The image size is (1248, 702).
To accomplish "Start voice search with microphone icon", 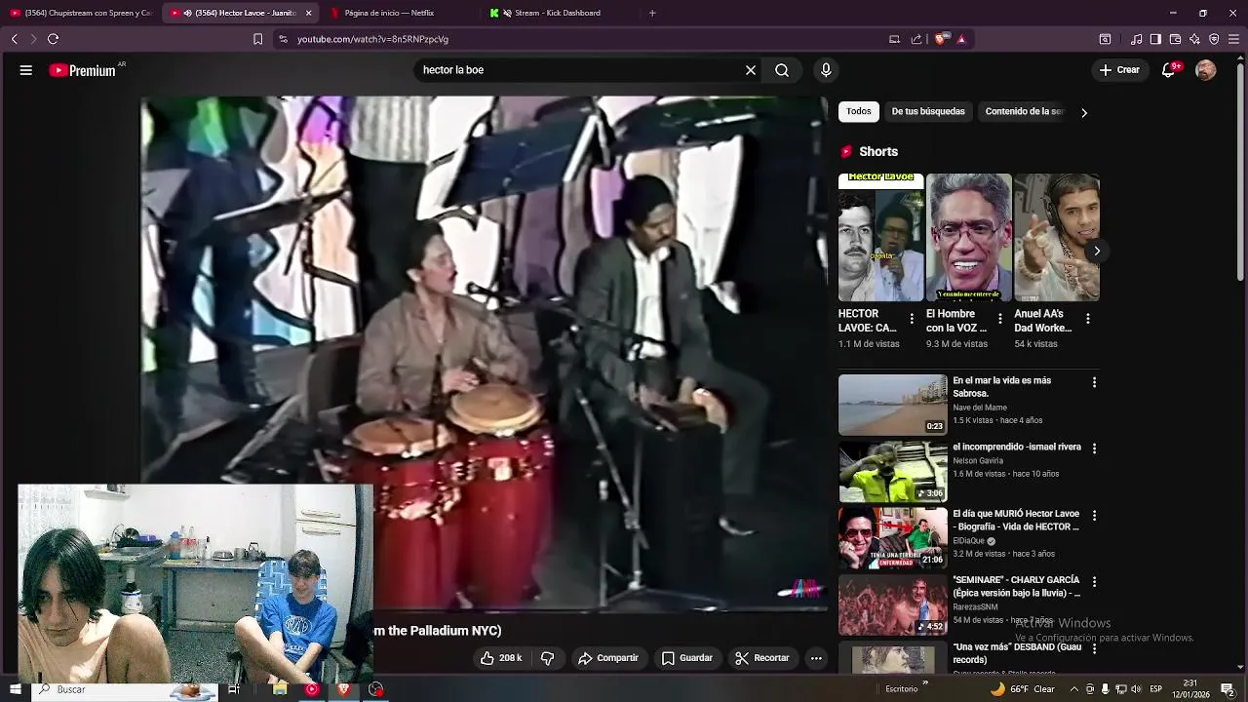I will click(x=826, y=70).
